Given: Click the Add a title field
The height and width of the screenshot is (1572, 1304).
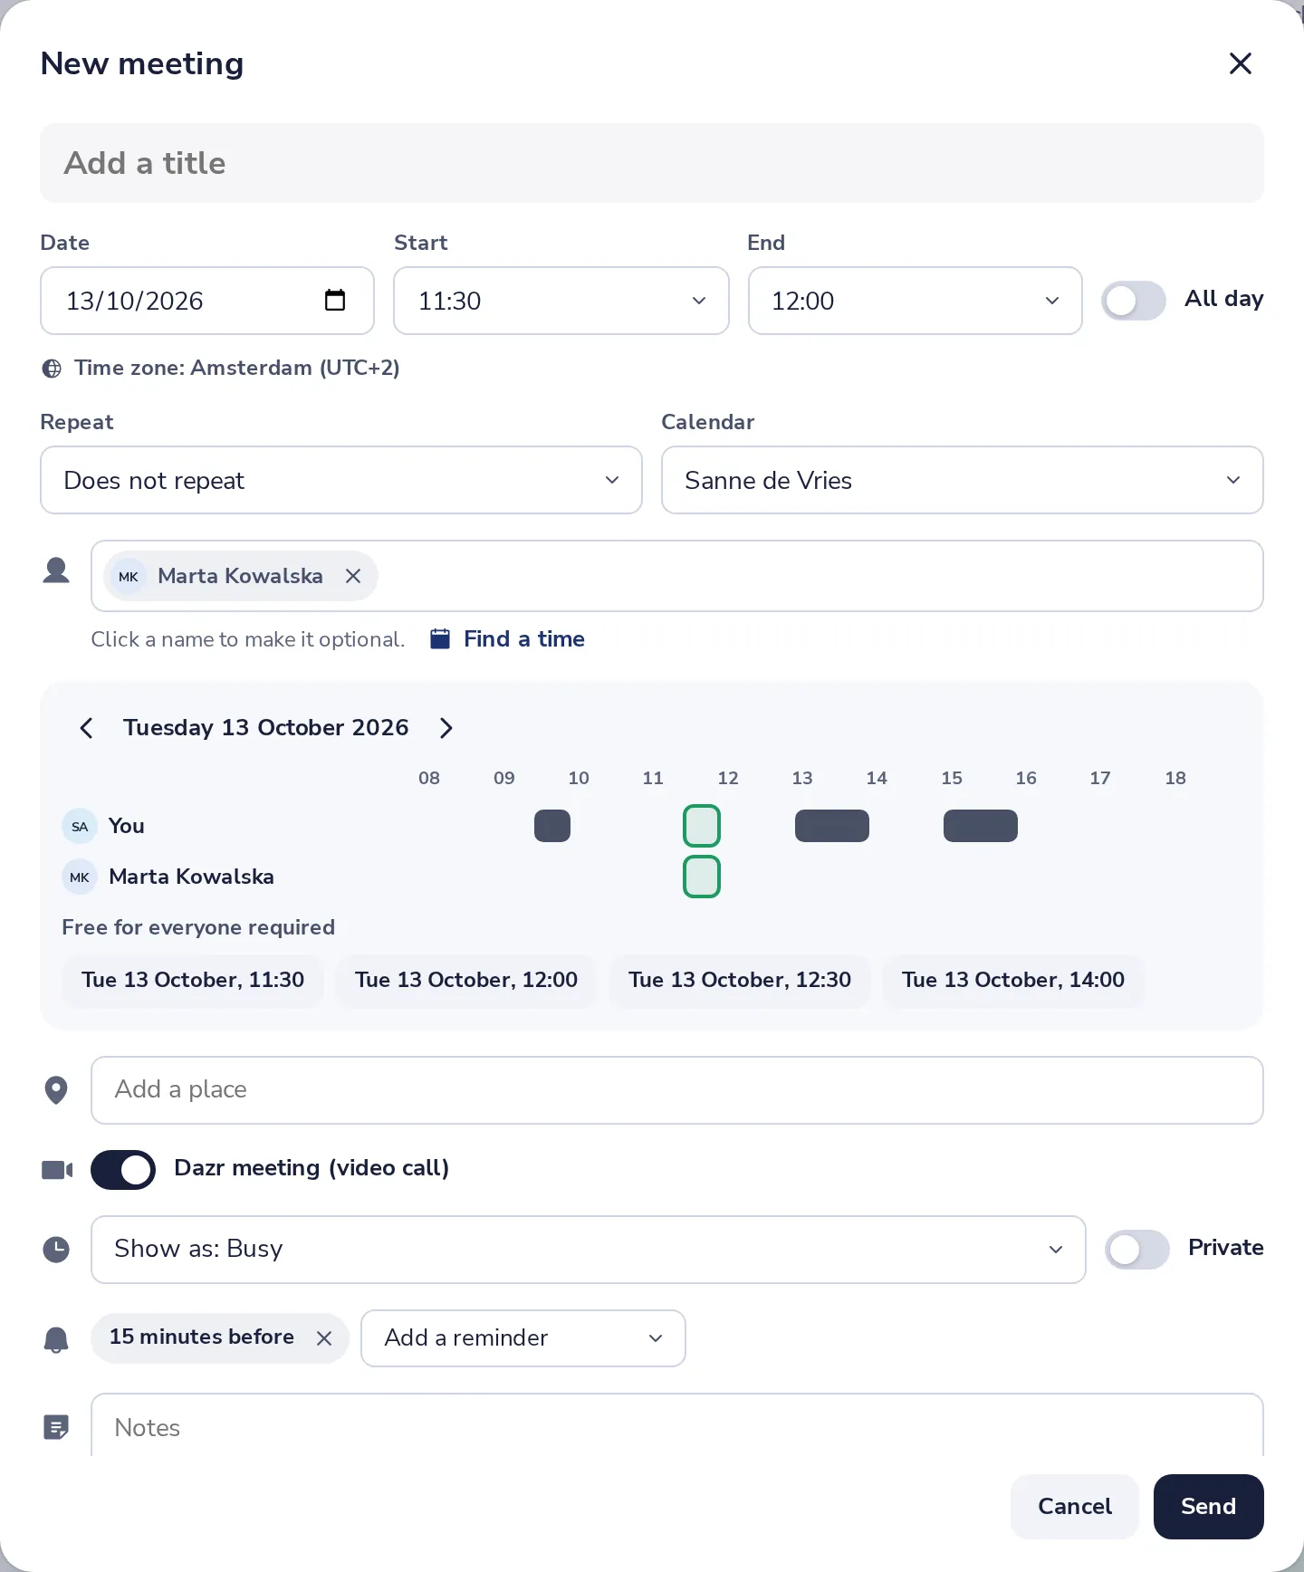Looking at the screenshot, I should click(652, 163).
